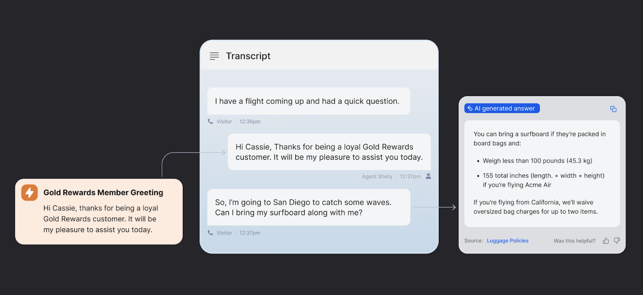Screen dimensions: 643x295
Task: Click the orange lightning bolt icon
Action: pos(30,193)
